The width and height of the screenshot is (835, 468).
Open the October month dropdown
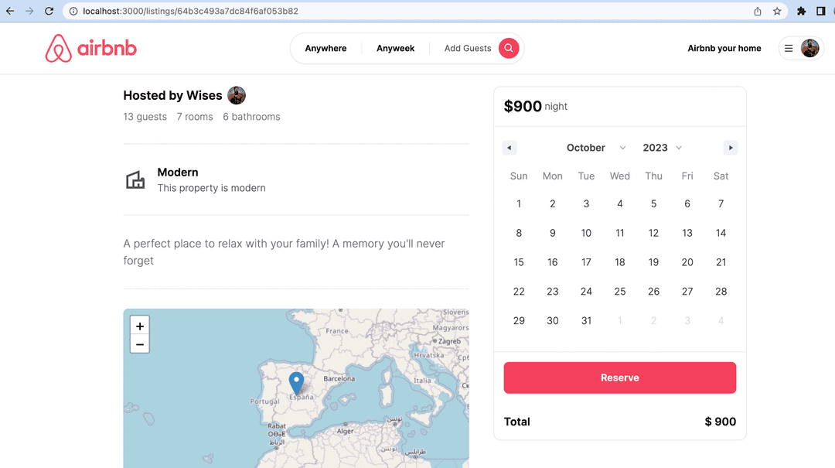(596, 148)
